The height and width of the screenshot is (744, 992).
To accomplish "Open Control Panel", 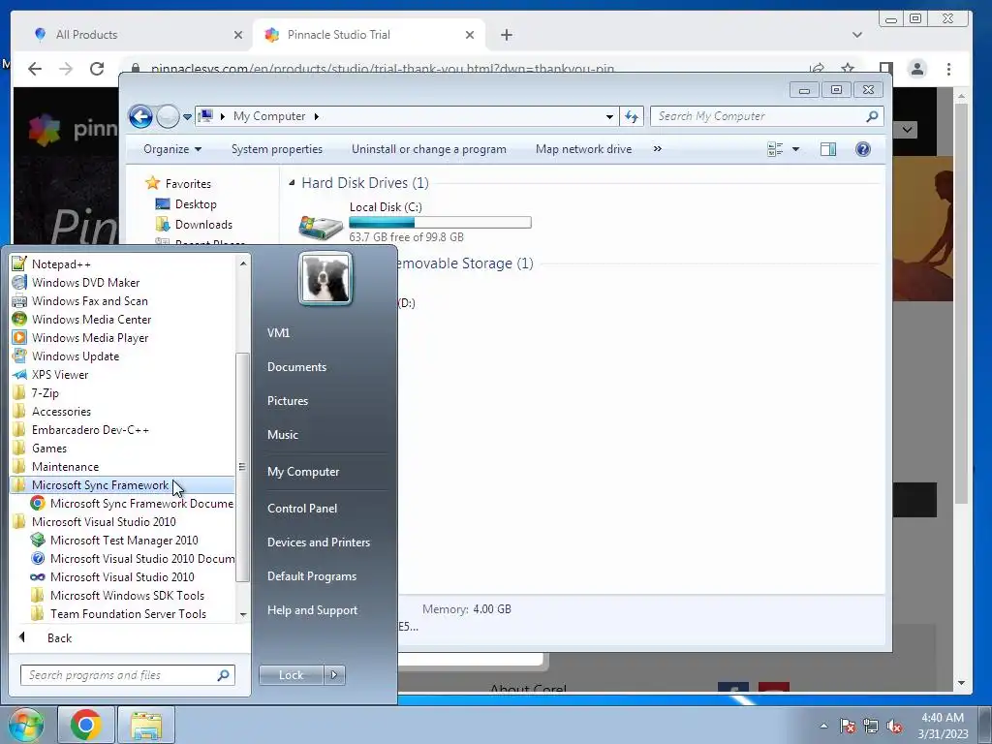I will tap(302, 509).
